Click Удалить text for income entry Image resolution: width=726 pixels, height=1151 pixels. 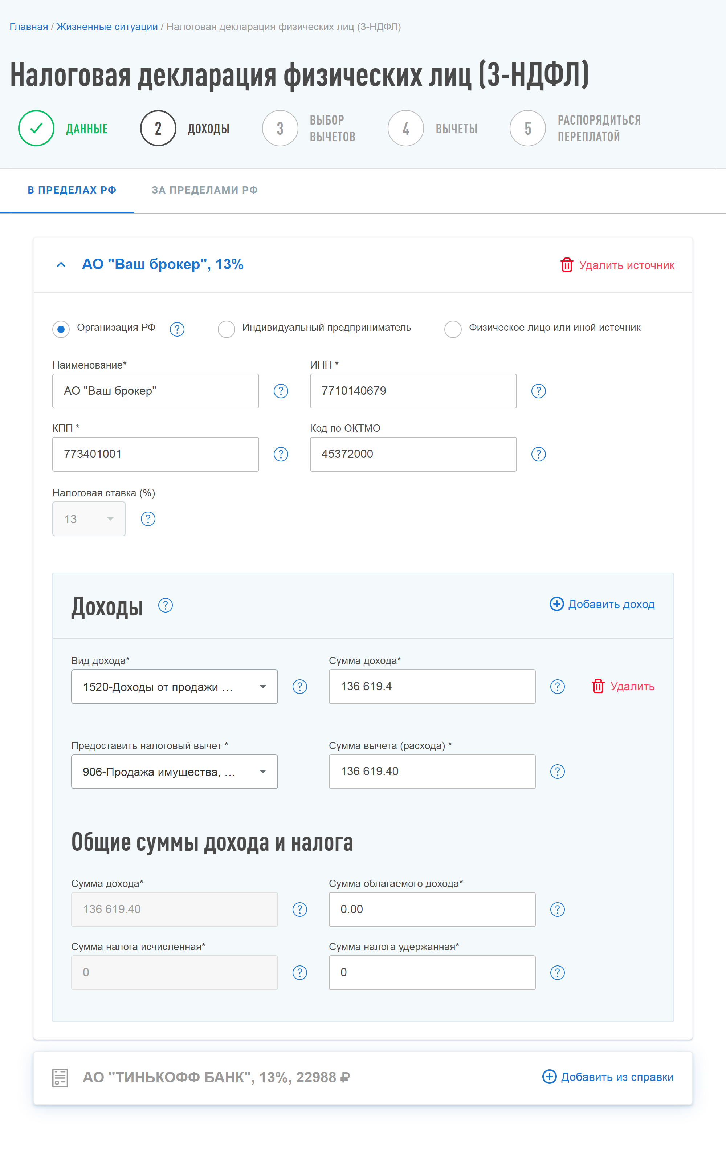[632, 686]
